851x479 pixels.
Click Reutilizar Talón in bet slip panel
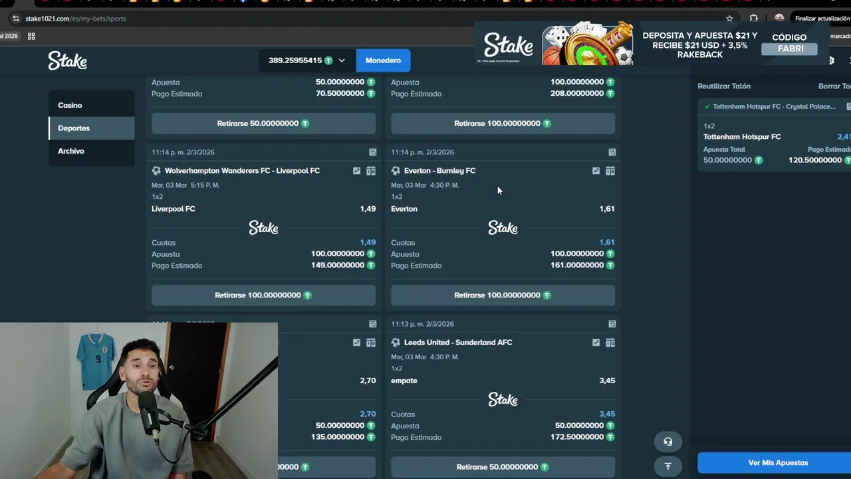pyautogui.click(x=724, y=86)
